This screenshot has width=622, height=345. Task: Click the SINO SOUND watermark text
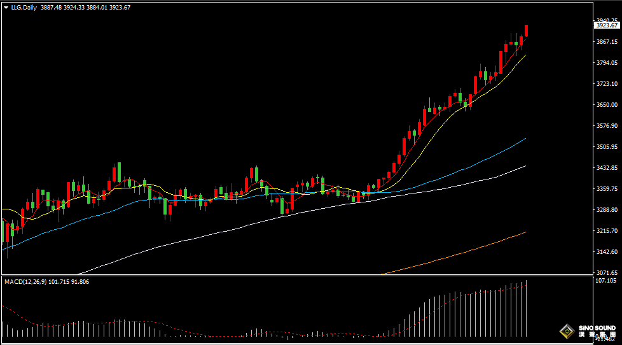pyautogui.click(x=597, y=328)
